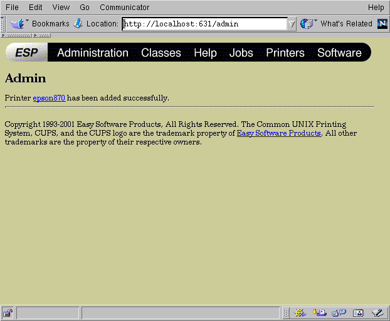Open the Easy Software Products link
This screenshot has height=321, width=390.
coord(278,133)
